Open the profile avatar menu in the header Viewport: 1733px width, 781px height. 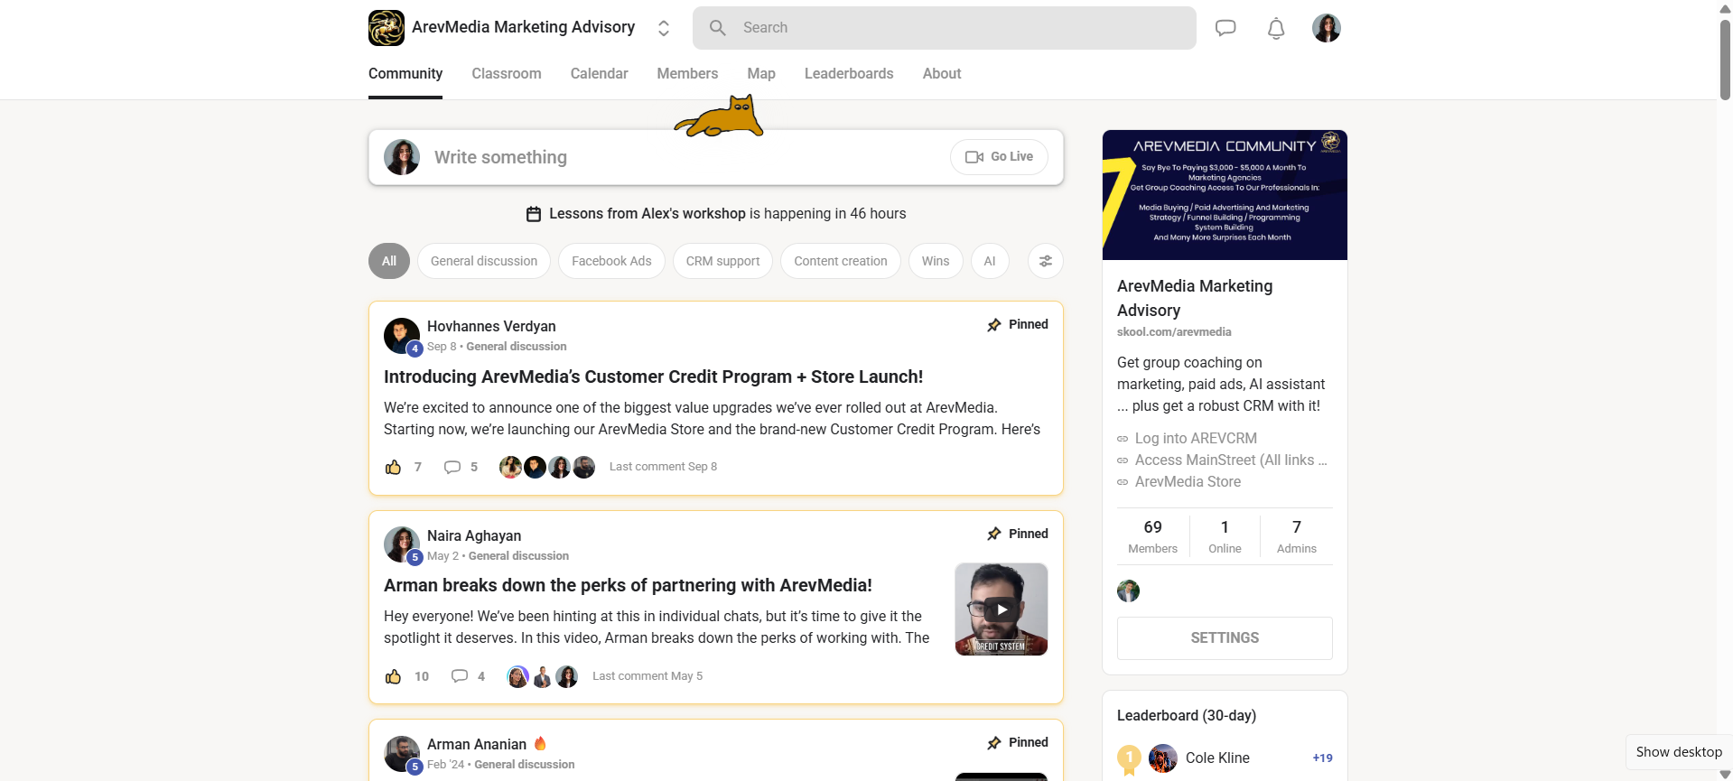click(x=1327, y=28)
